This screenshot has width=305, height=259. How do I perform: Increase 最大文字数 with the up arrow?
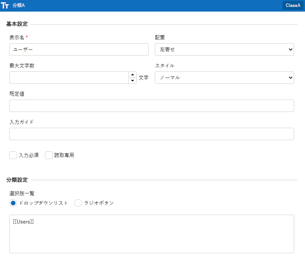pyautogui.click(x=133, y=75)
